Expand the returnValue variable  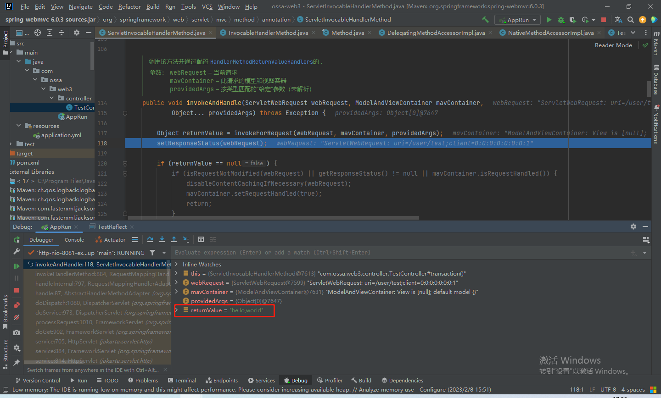[177, 310]
